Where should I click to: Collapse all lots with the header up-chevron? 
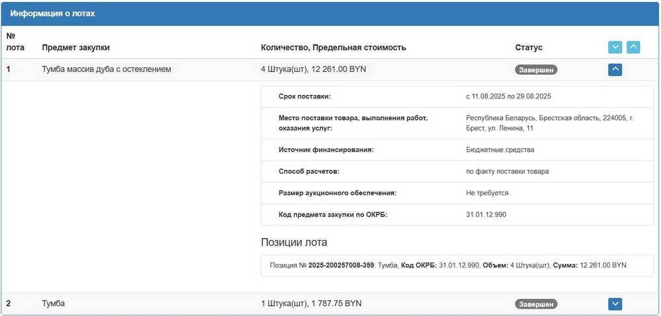tap(633, 47)
